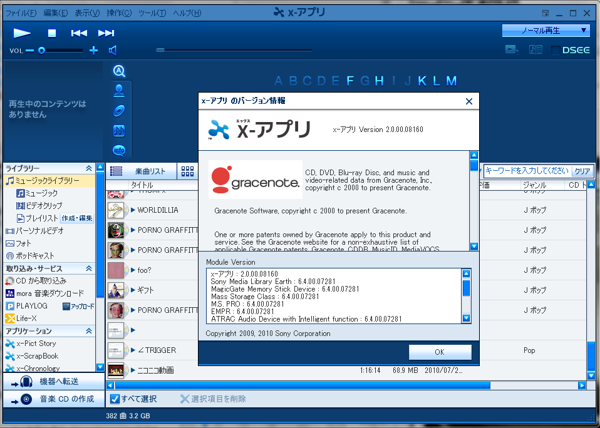Click the playback position seek bar

(234, 50)
